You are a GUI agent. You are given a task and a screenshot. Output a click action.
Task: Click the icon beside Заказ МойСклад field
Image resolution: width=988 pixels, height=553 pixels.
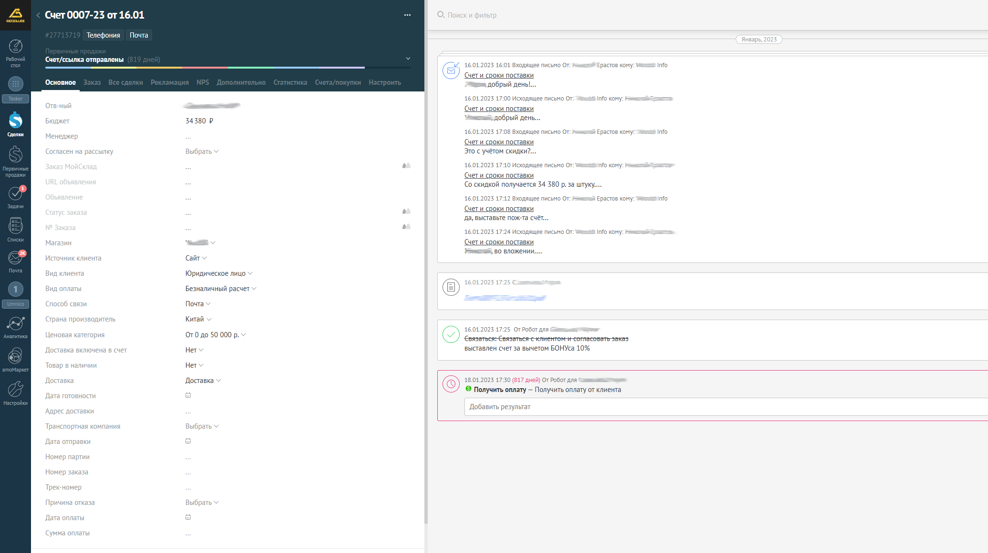[x=406, y=166]
